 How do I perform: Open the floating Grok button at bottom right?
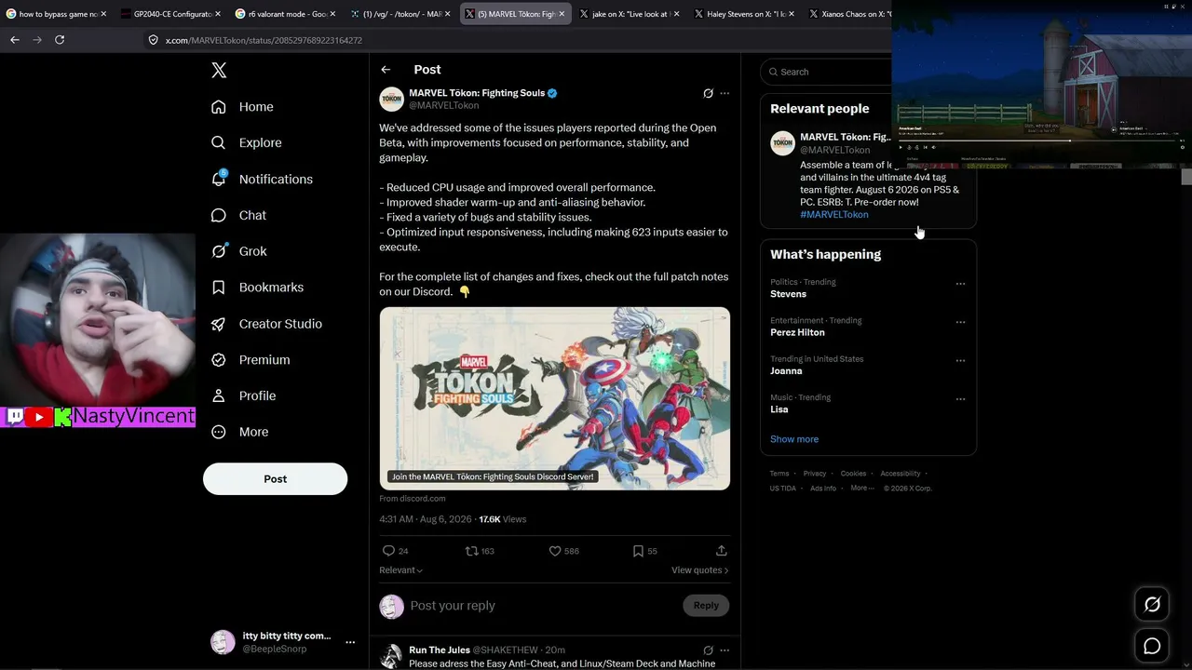pos(1152,605)
